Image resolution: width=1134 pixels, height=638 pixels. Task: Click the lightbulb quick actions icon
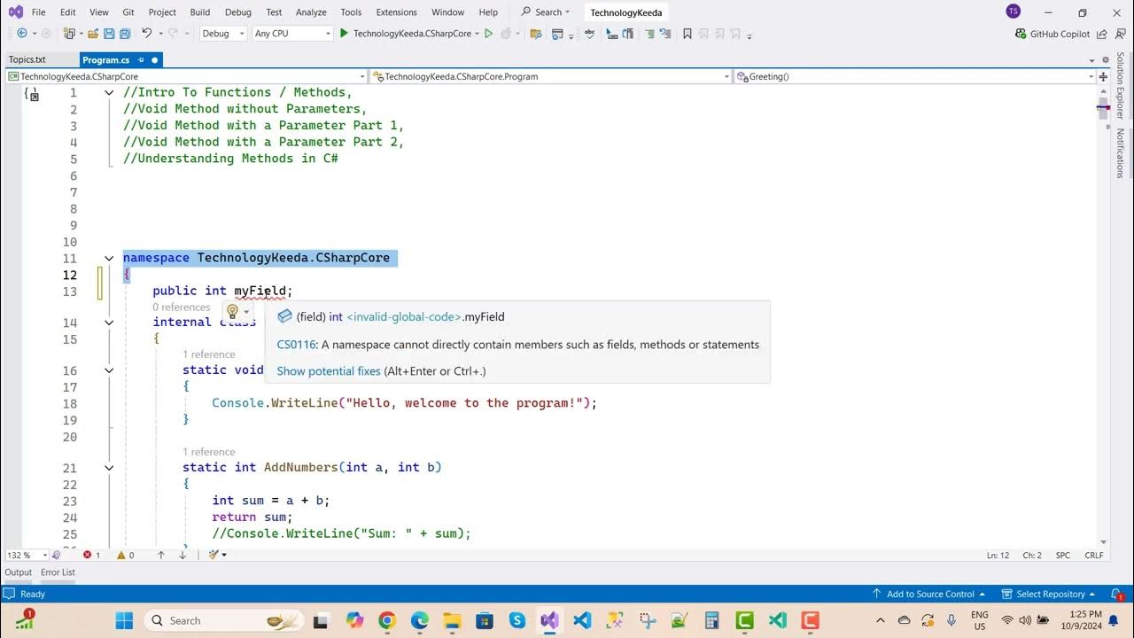(232, 312)
